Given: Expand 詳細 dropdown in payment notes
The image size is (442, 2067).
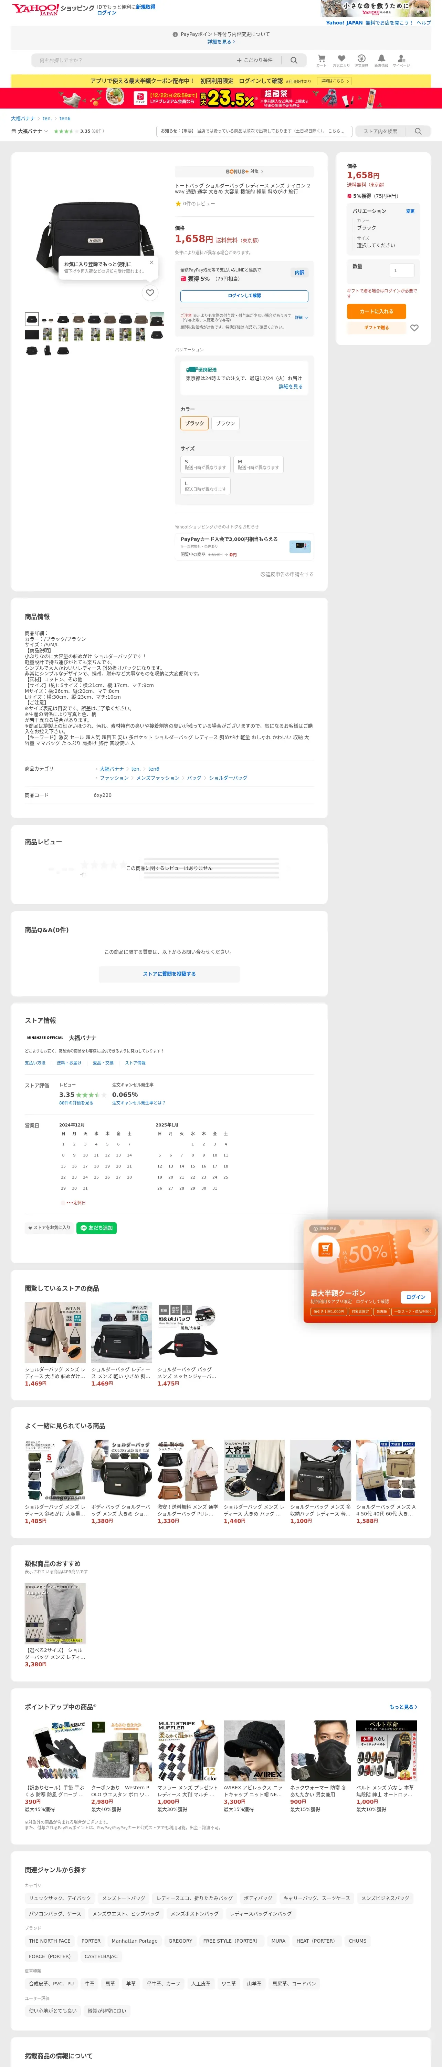Looking at the screenshot, I should tap(301, 318).
